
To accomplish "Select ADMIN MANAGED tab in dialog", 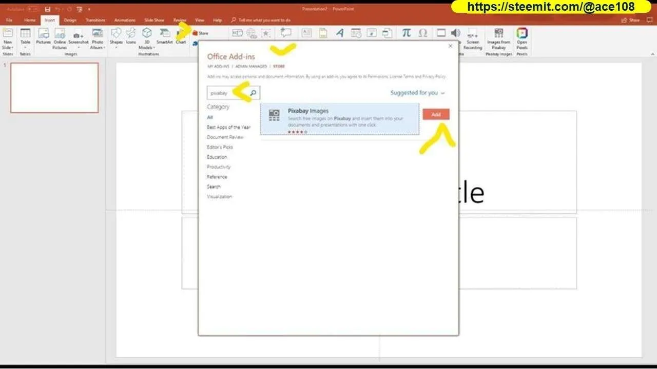I will click(251, 67).
